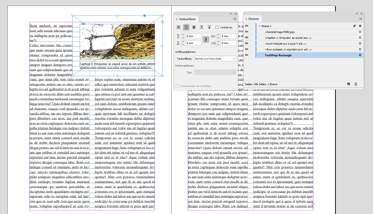373x214 pixels.
Task: Select the Rum andaest layer item
Action: click(288, 49)
